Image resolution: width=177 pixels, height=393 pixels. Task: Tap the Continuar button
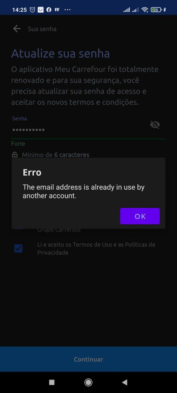(x=88, y=359)
